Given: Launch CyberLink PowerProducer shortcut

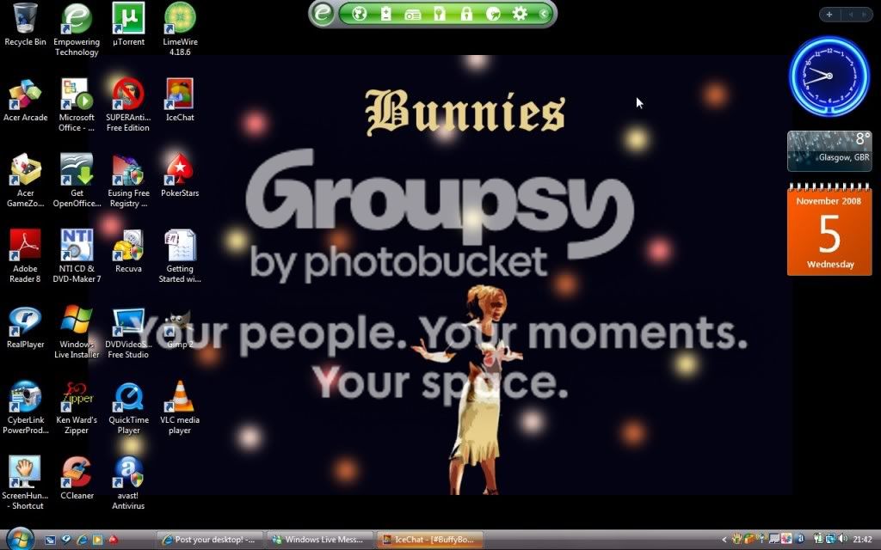Looking at the screenshot, I should coord(25,408).
